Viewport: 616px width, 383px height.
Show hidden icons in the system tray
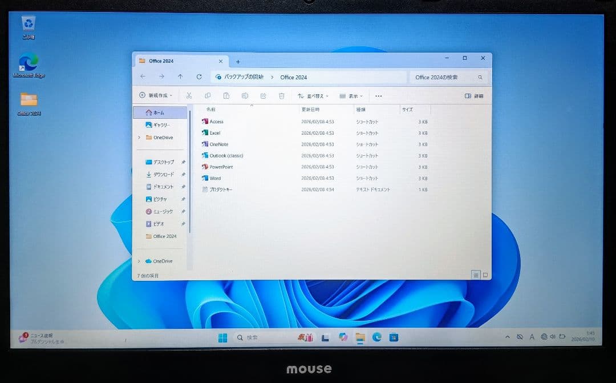pyautogui.click(x=508, y=337)
